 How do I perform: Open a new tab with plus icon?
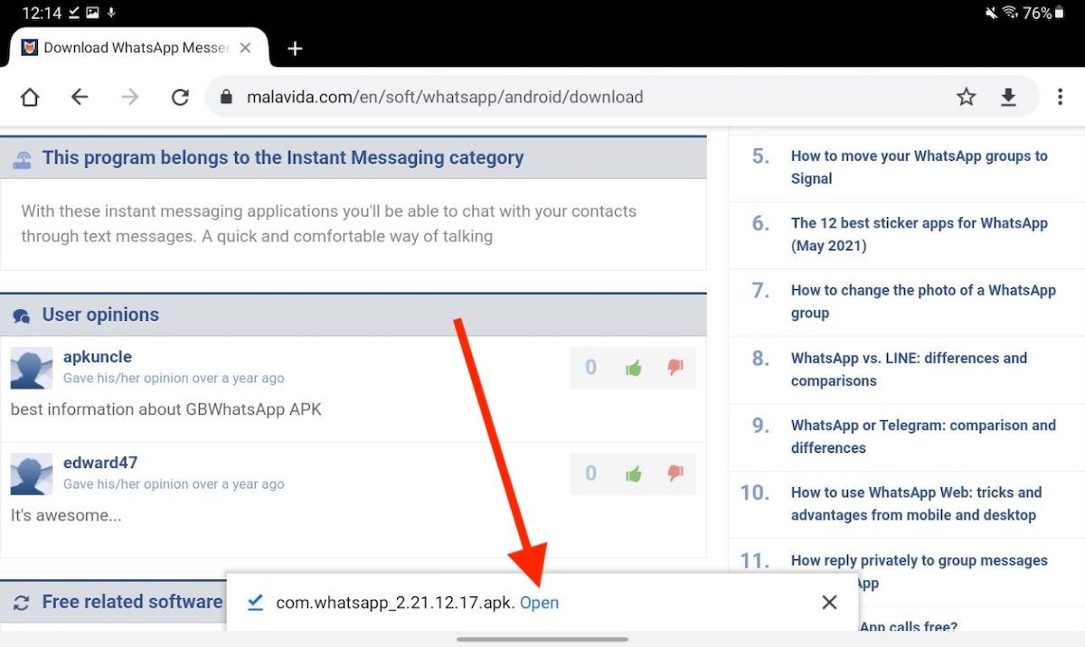pyautogui.click(x=295, y=49)
